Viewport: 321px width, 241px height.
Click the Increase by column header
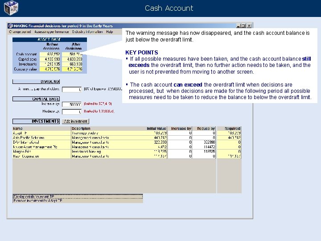181,129
